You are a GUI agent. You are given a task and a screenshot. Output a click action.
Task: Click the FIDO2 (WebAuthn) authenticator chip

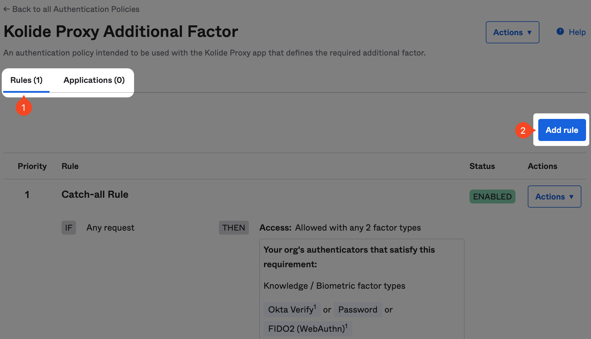click(308, 329)
